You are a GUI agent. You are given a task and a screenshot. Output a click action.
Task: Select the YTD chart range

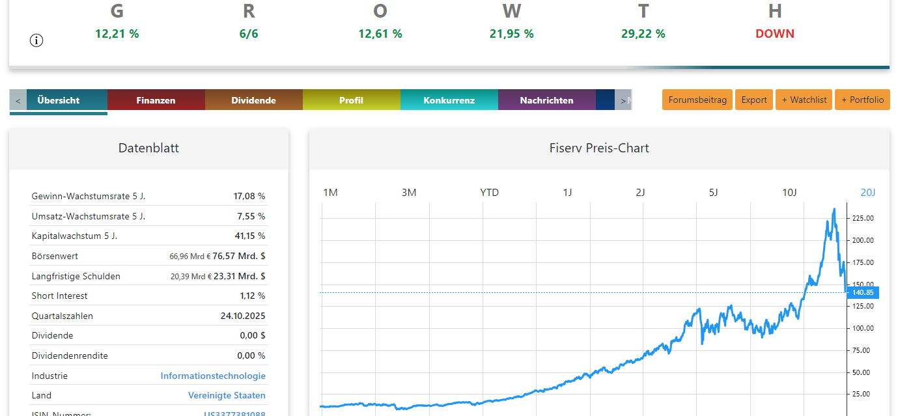point(490,192)
